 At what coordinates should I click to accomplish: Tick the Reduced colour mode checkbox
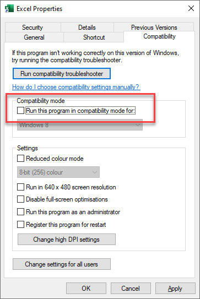[x=20, y=158]
